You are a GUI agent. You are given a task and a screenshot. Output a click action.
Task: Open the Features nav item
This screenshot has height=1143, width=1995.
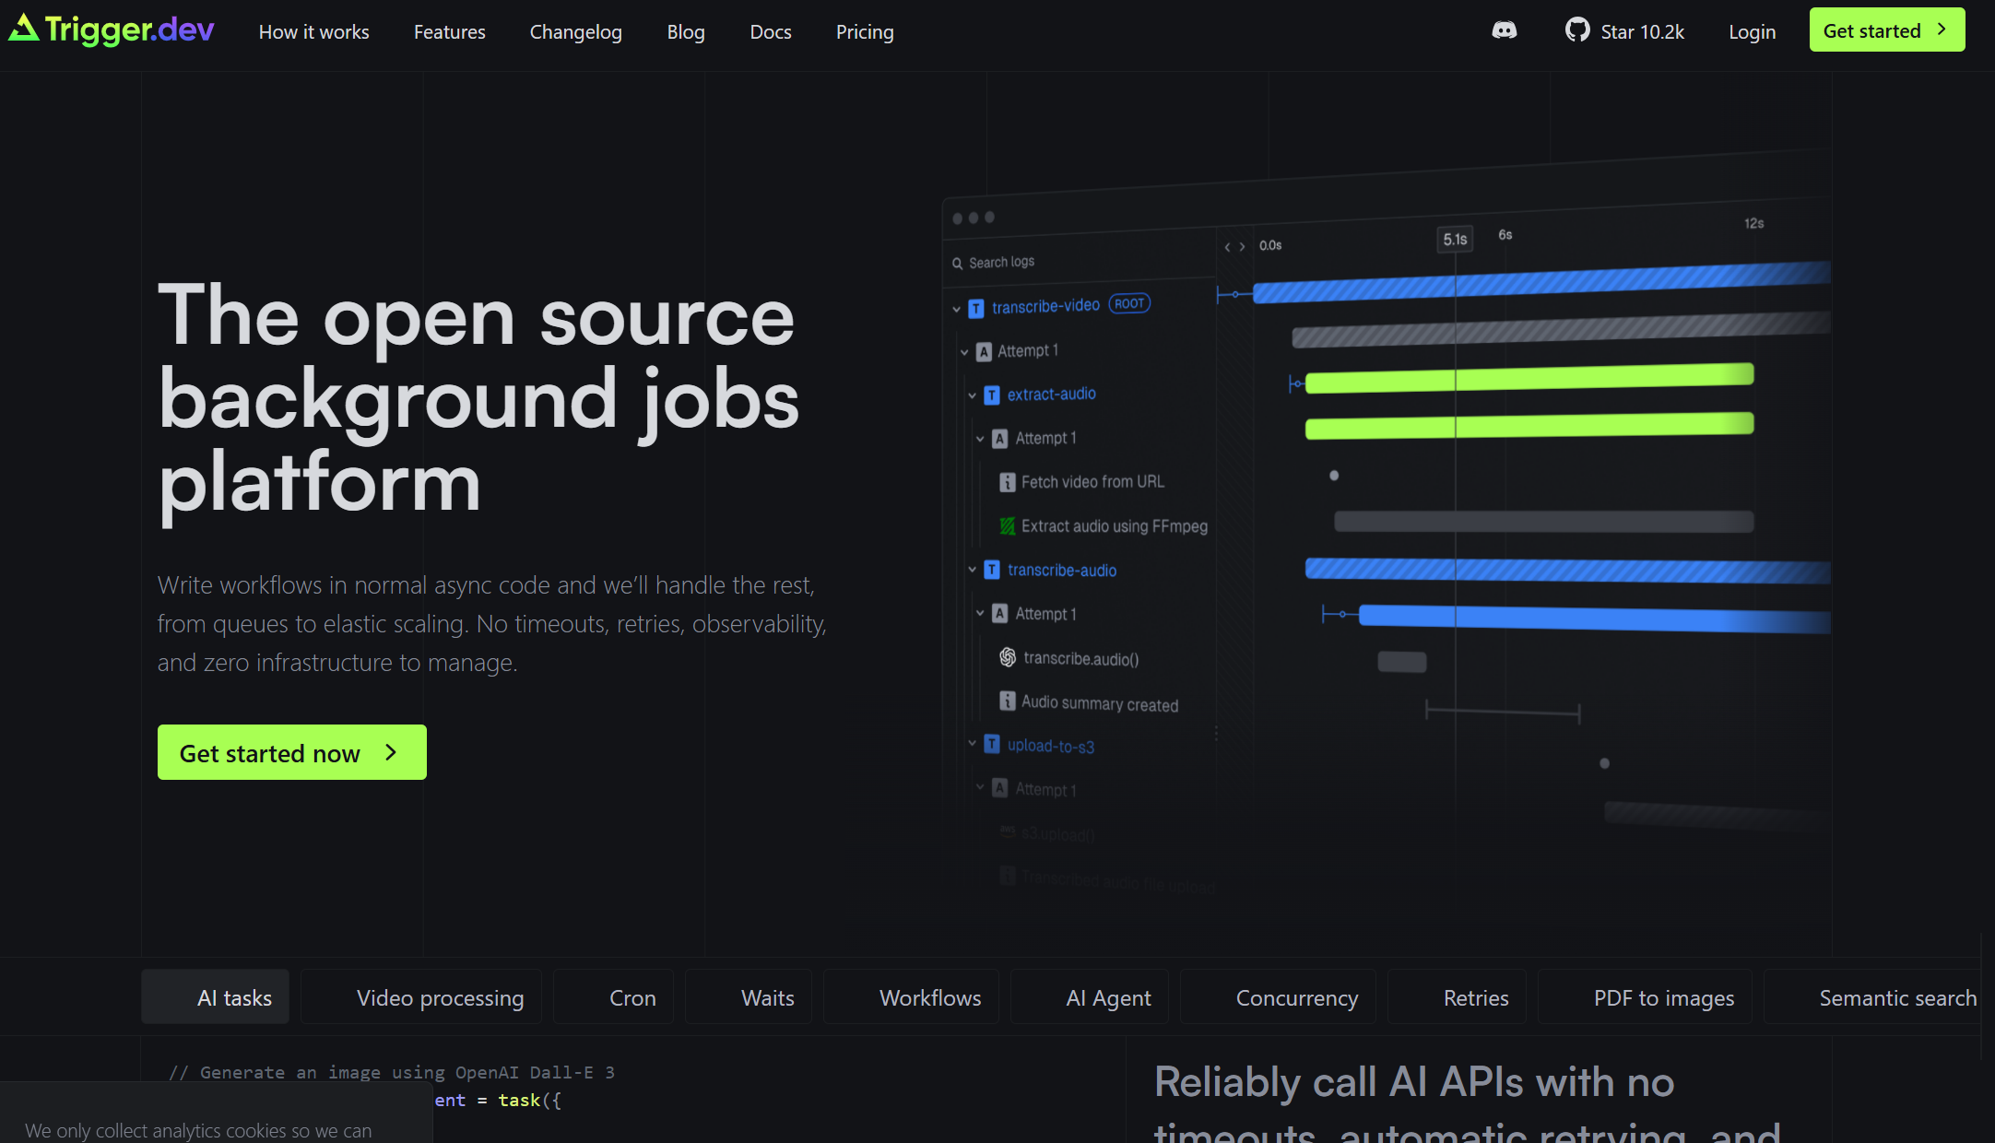pyautogui.click(x=449, y=31)
